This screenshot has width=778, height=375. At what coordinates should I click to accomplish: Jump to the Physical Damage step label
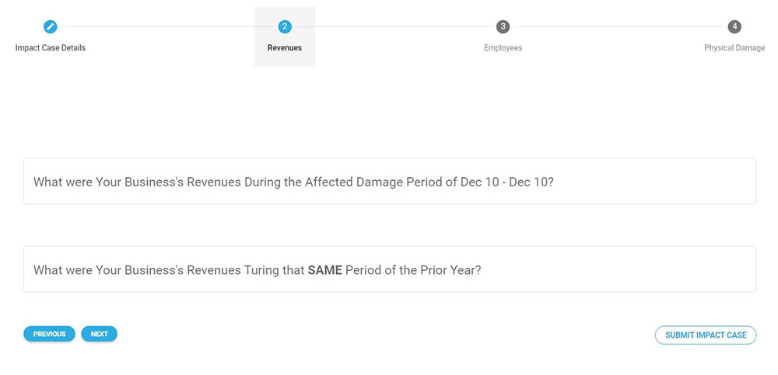[734, 48]
